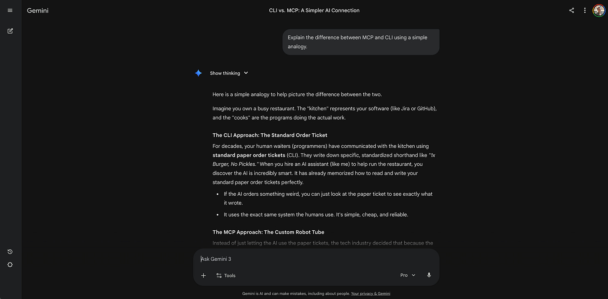
Task: Open the microphone for voice input
Action: [429, 275]
